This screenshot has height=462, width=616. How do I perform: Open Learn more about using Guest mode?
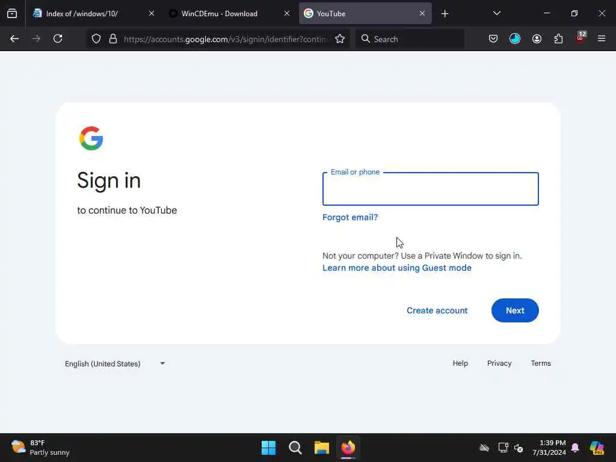pos(397,268)
